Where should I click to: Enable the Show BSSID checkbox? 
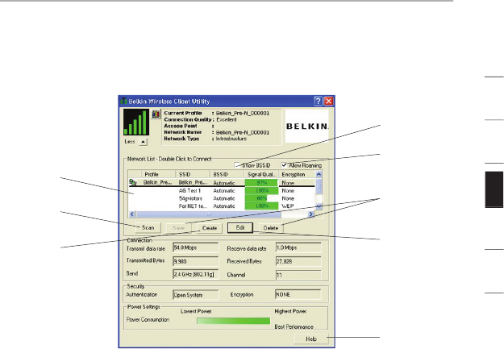point(238,165)
